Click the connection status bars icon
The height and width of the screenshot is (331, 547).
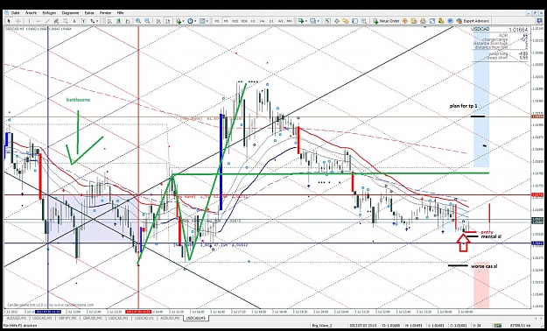click(497, 326)
